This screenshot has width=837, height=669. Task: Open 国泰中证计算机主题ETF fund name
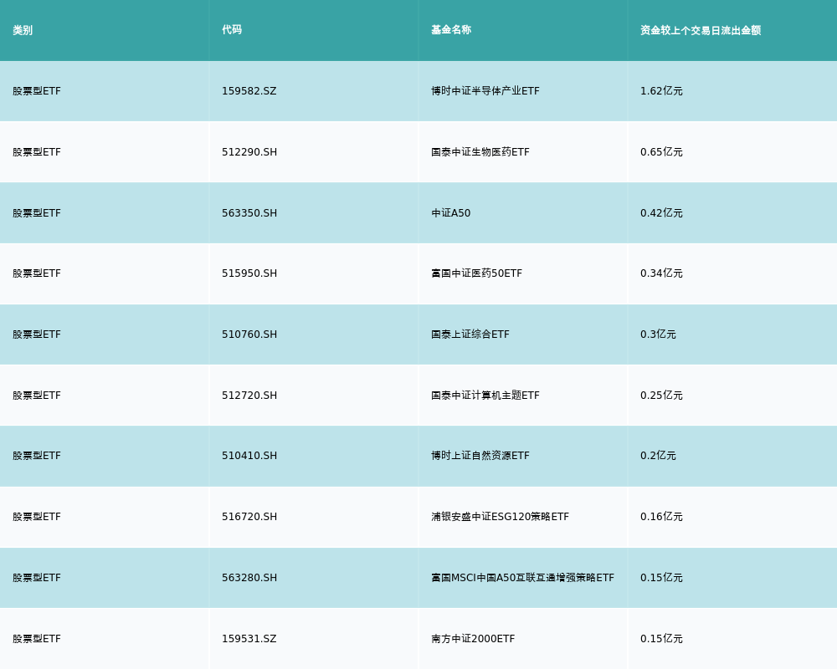pos(485,396)
